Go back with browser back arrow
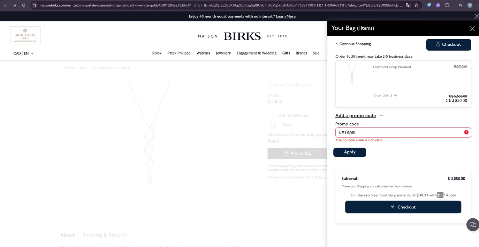This screenshot has width=479, height=247. point(5,5)
